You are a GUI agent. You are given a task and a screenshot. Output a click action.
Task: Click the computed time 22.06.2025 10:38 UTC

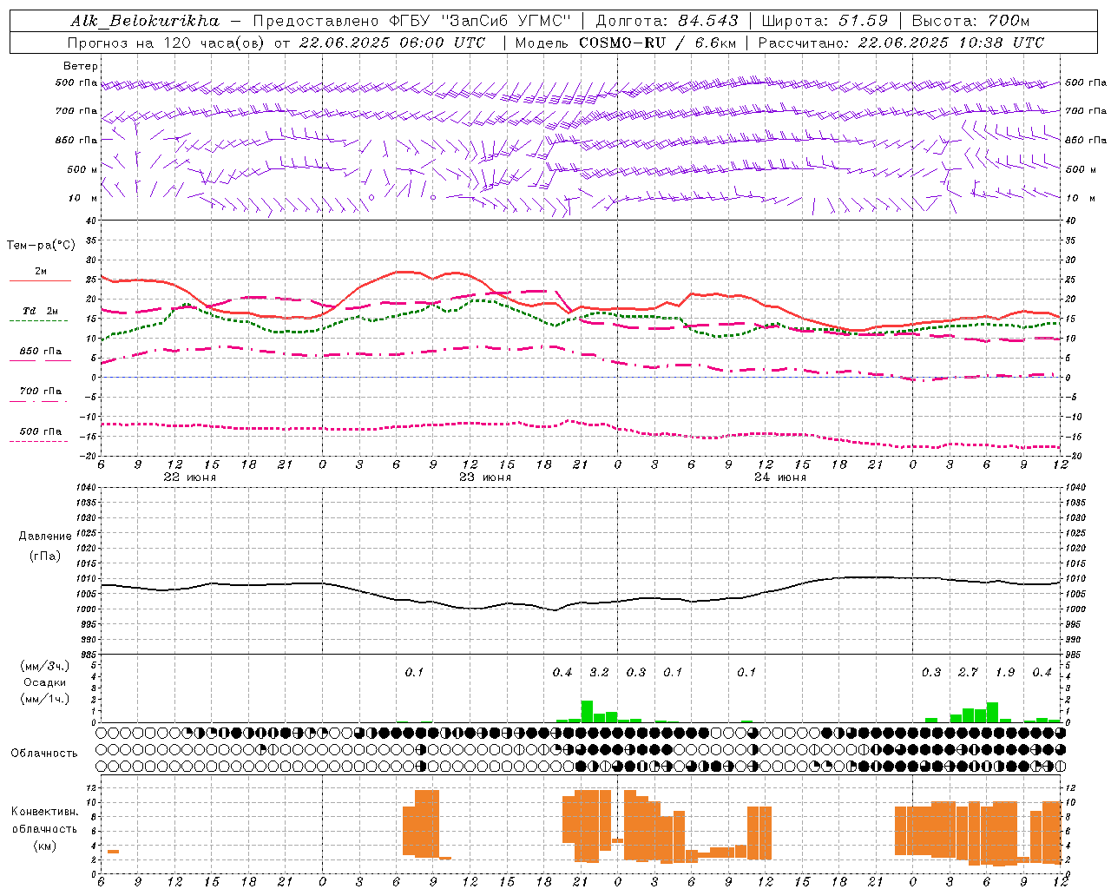click(x=950, y=43)
